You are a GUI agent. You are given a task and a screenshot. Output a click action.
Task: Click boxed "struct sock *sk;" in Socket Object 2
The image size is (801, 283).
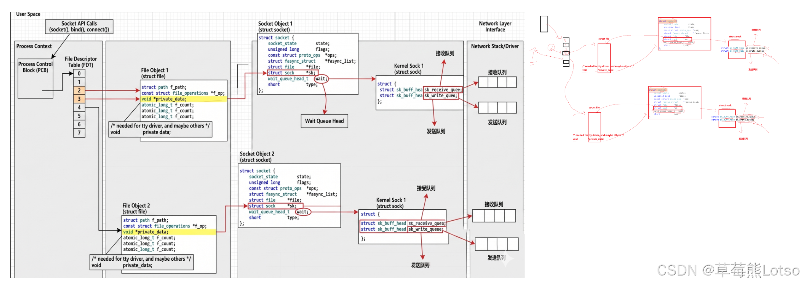pyautogui.click(x=276, y=206)
